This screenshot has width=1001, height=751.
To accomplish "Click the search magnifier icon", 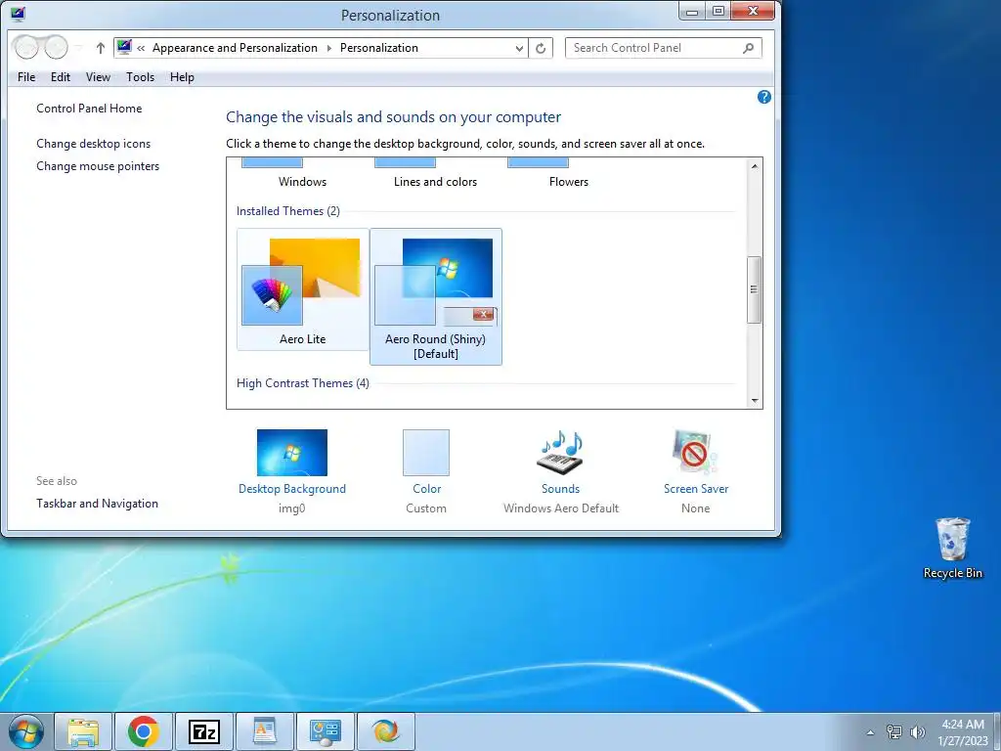I will [748, 48].
